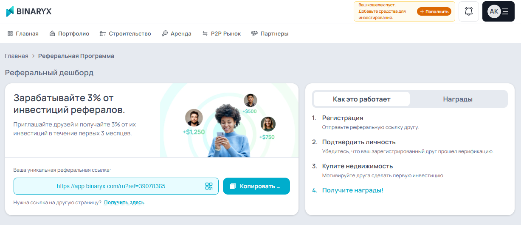Click the Партнеры handshake icon
521x225 pixels.
pyautogui.click(x=254, y=33)
